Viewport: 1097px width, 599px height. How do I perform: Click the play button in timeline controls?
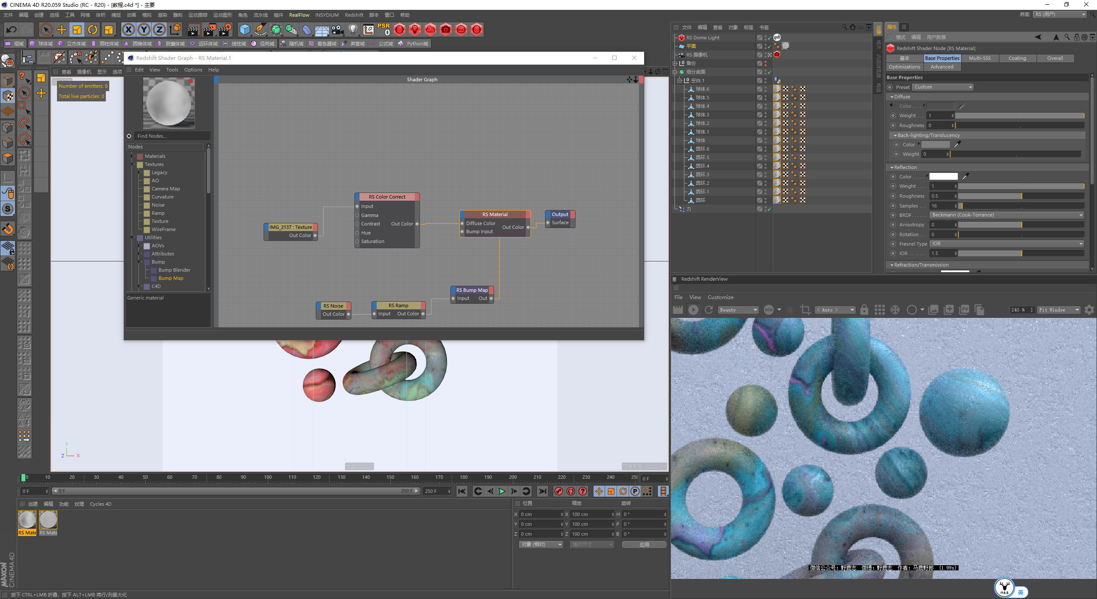pos(502,491)
